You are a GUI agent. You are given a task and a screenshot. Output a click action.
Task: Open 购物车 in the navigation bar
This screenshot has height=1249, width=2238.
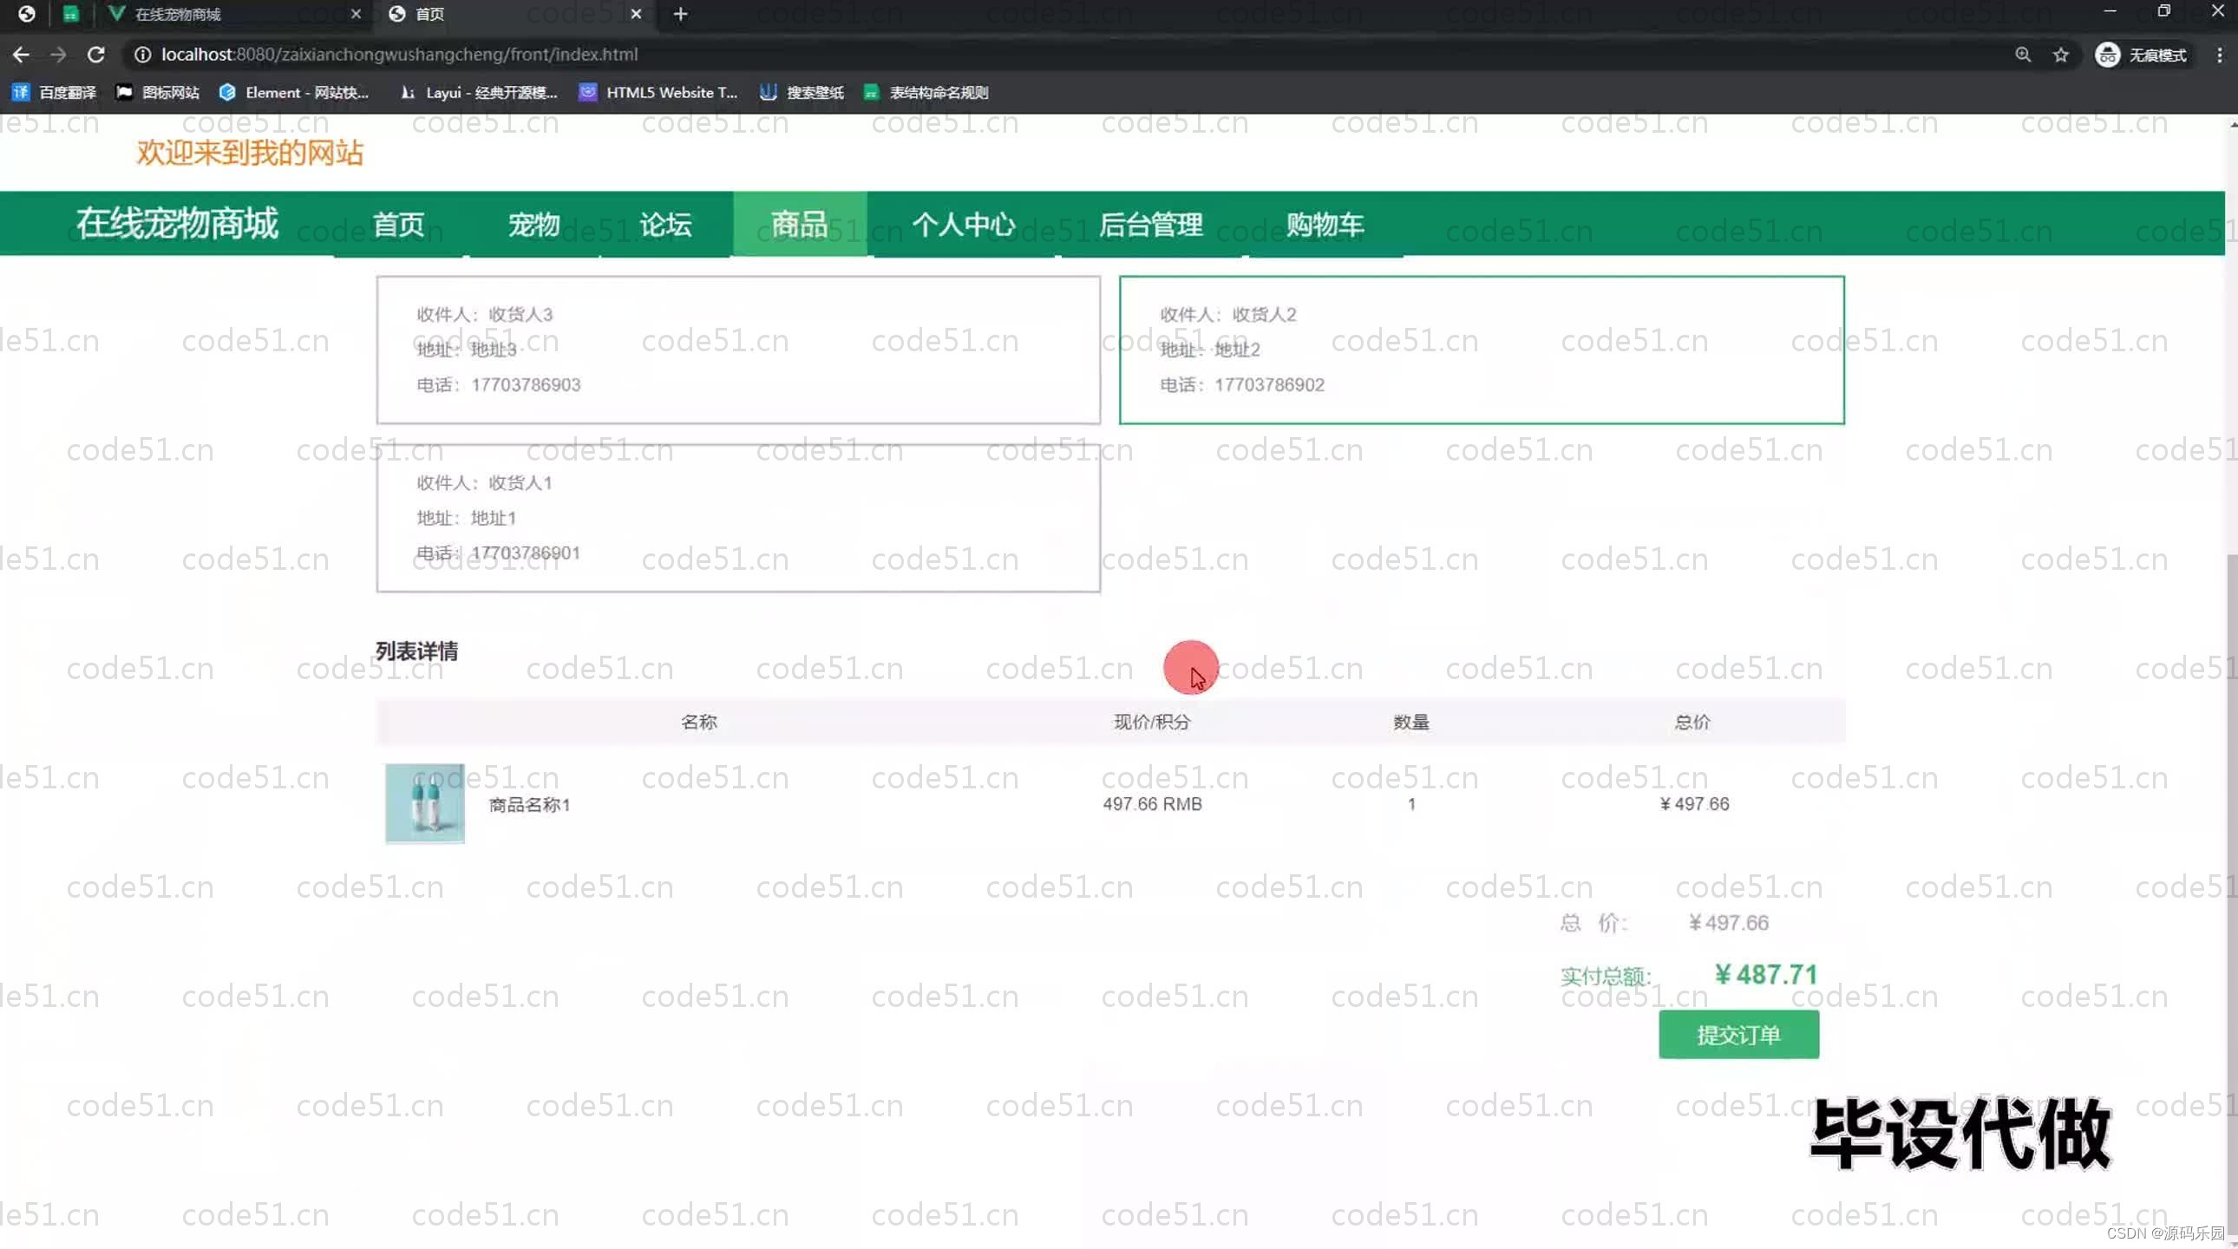coord(1325,224)
